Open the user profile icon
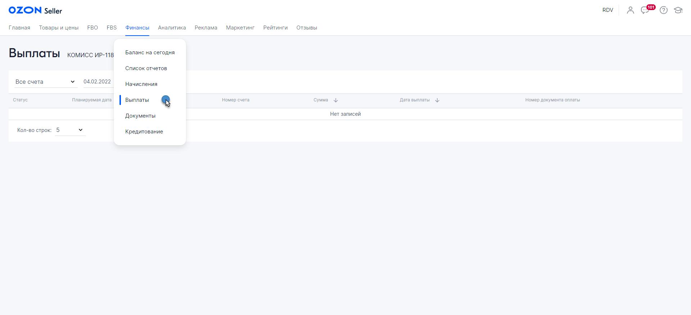Image resolution: width=691 pixels, height=315 pixels. click(630, 10)
